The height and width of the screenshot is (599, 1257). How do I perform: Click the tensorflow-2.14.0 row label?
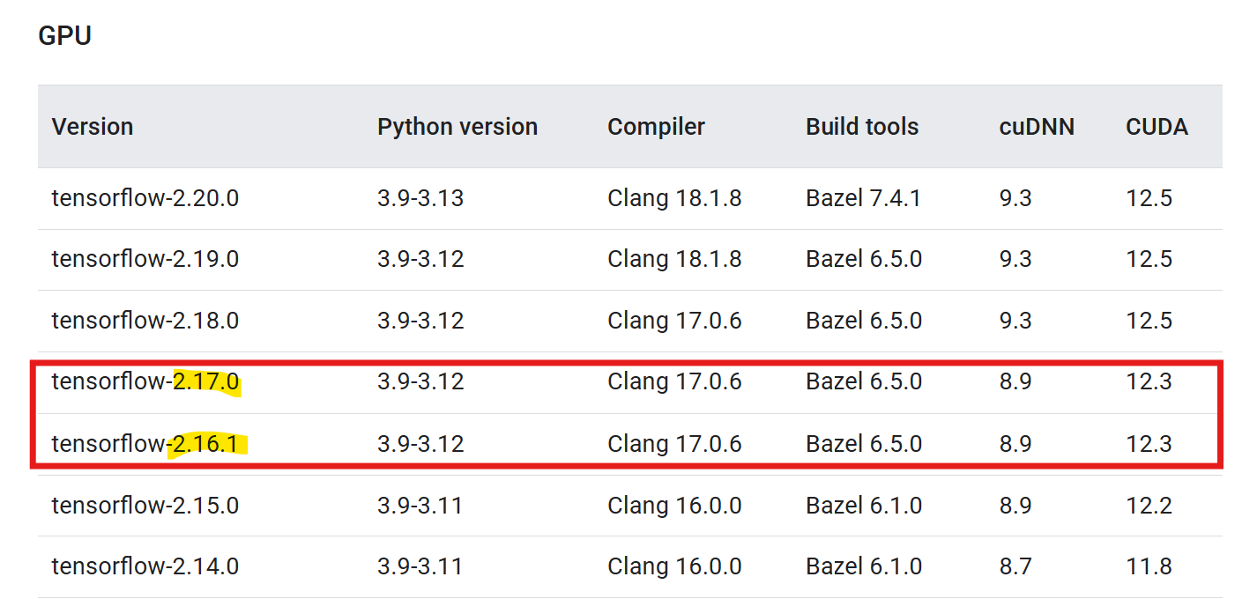pos(145,566)
